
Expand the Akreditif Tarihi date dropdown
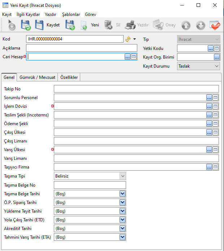[x=122, y=229]
